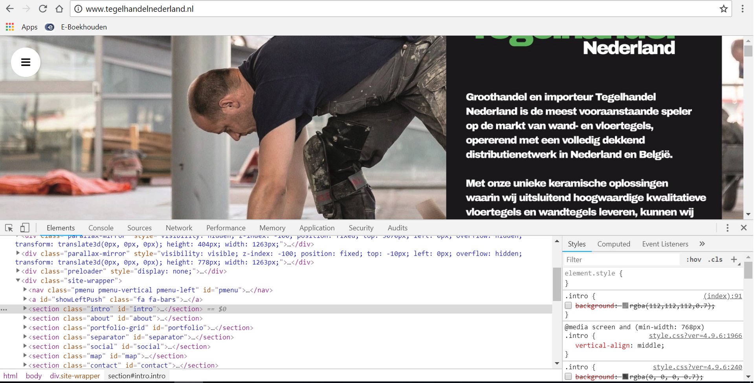Open the DevTools customize menu

(x=727, y=228)
